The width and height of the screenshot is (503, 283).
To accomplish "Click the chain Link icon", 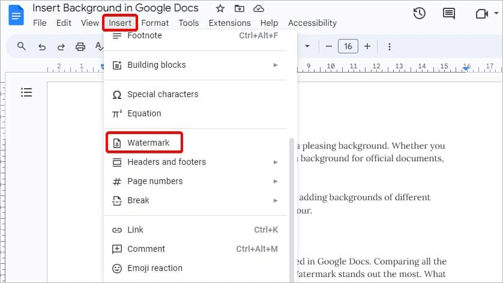I will (117, 230).
